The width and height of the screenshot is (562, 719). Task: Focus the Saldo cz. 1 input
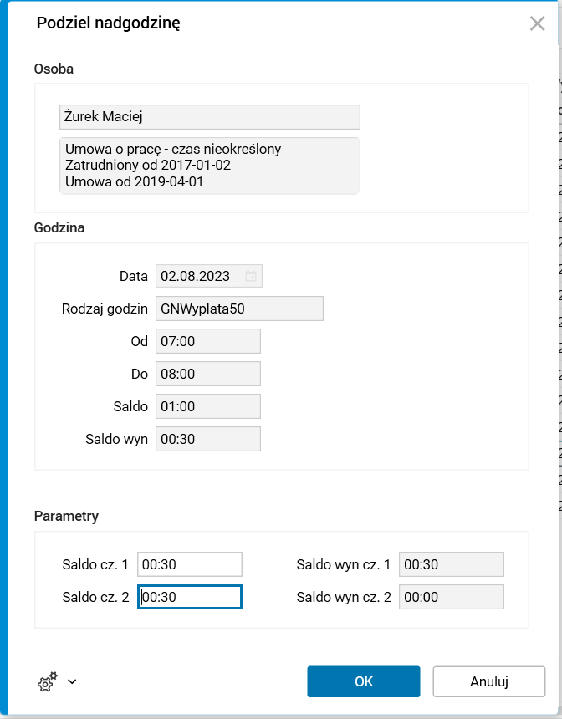(190, 564)
